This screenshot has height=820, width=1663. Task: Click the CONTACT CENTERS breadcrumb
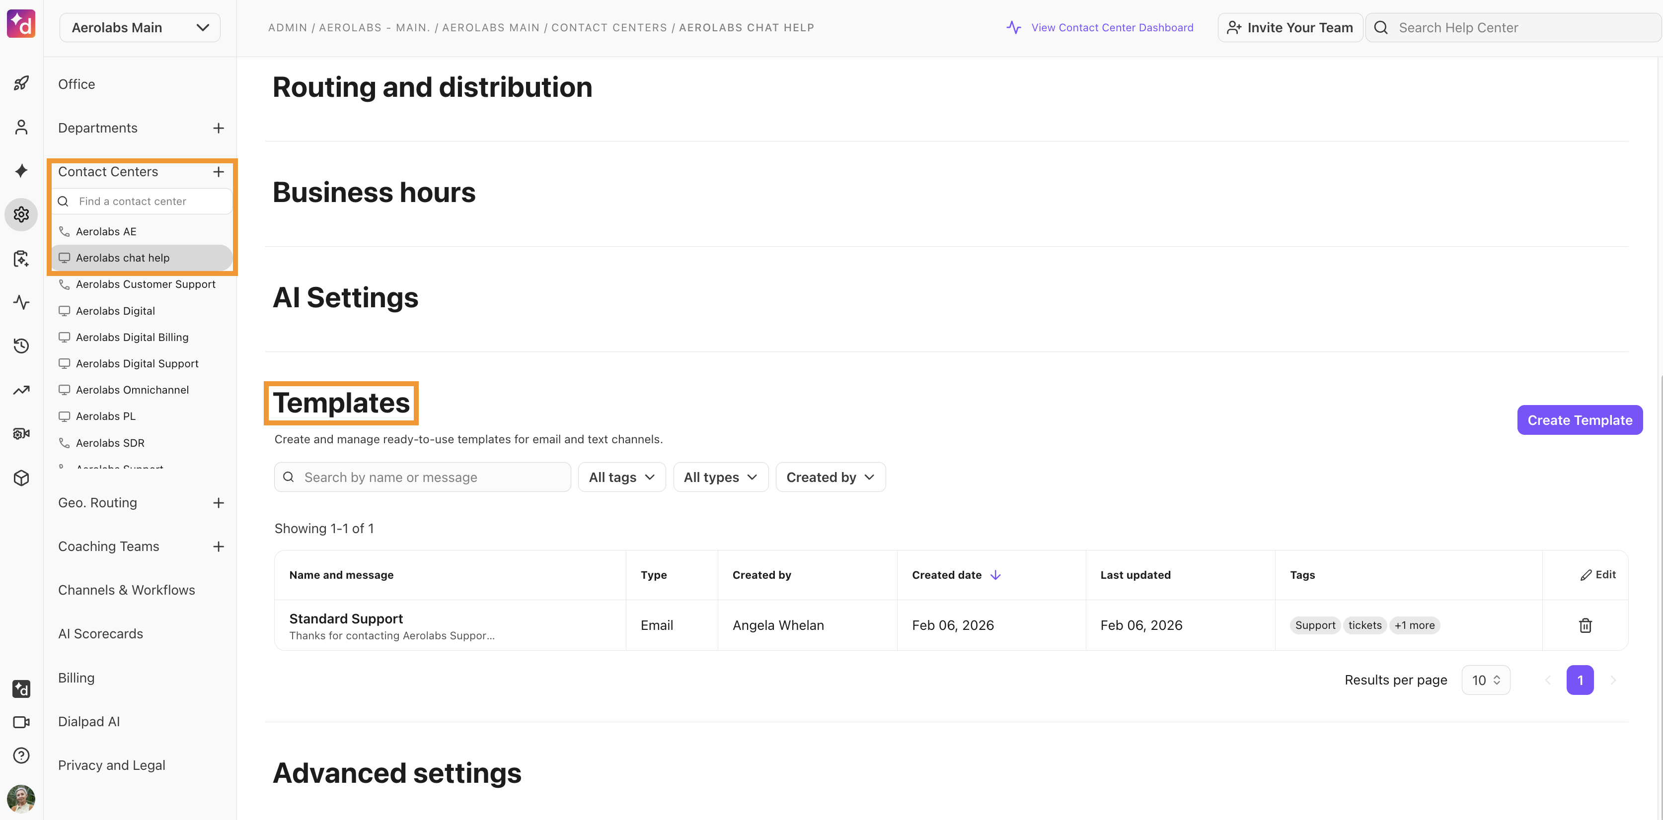[x=609, y=28]
